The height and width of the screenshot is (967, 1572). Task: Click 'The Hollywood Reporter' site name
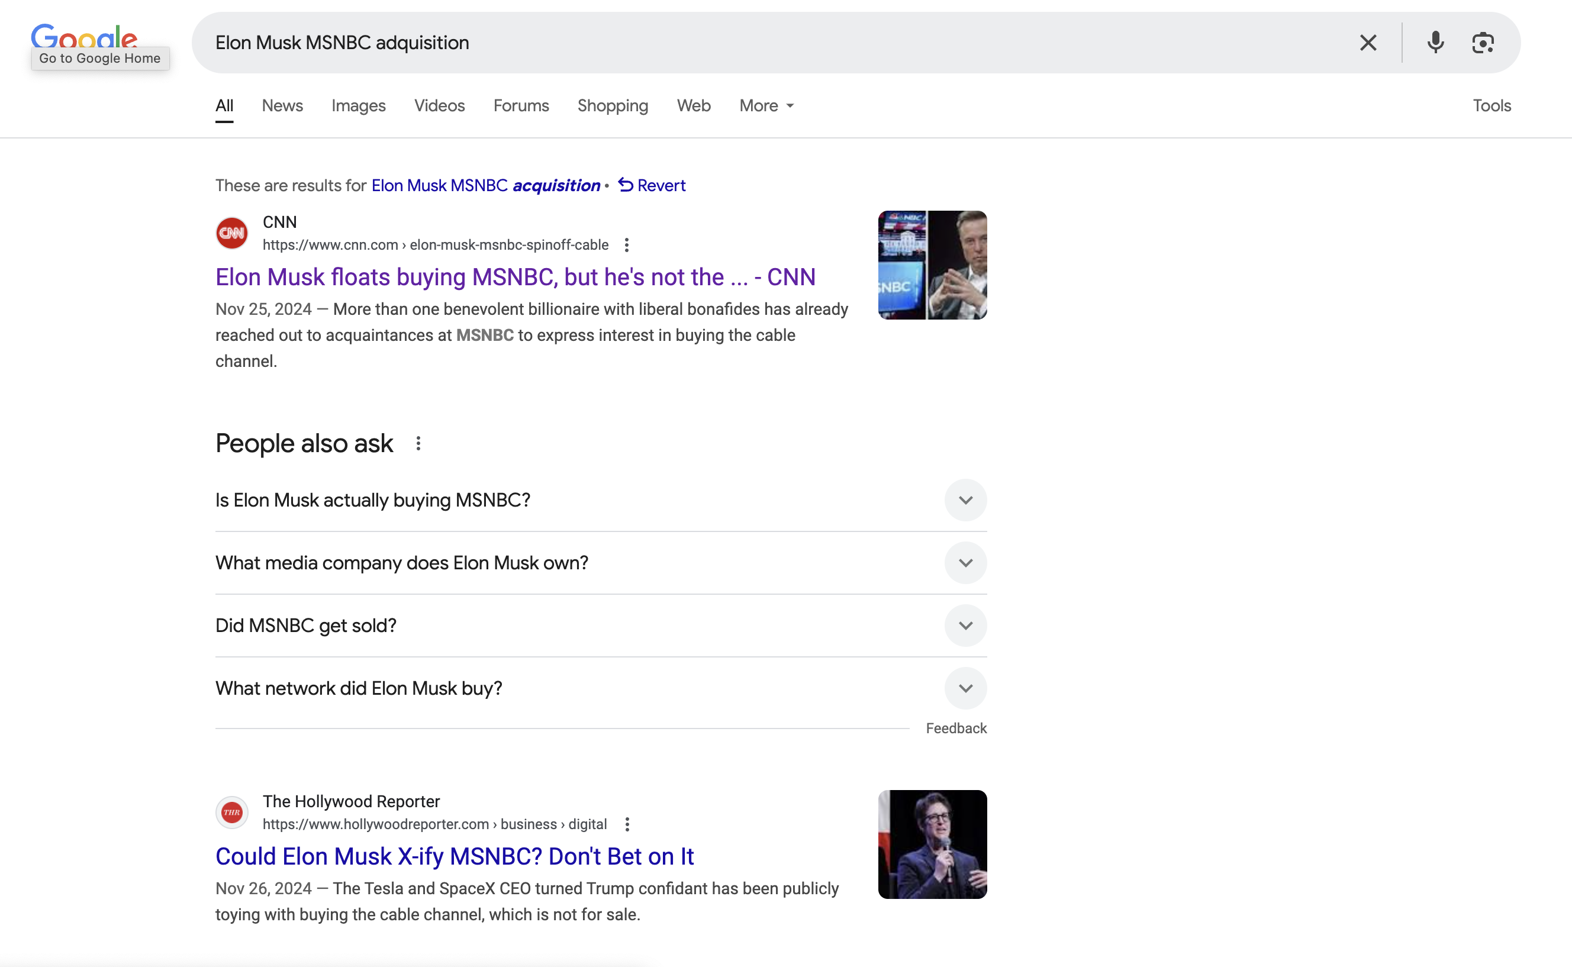tap(351, 801)
